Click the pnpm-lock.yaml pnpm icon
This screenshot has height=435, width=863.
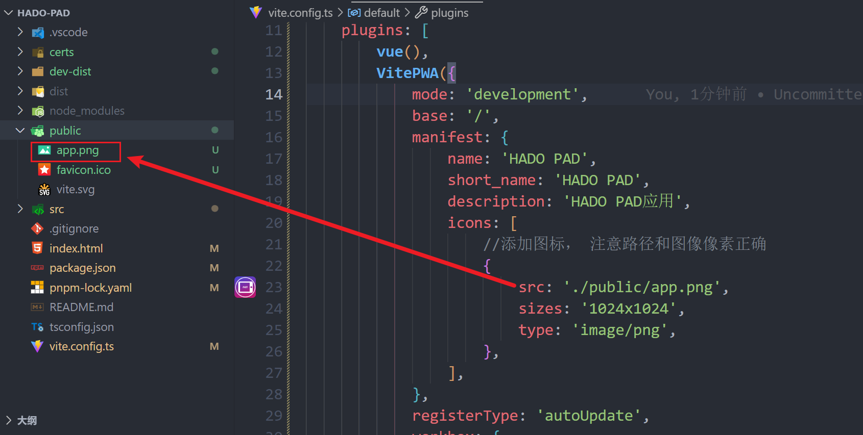(x=37, y=288)
